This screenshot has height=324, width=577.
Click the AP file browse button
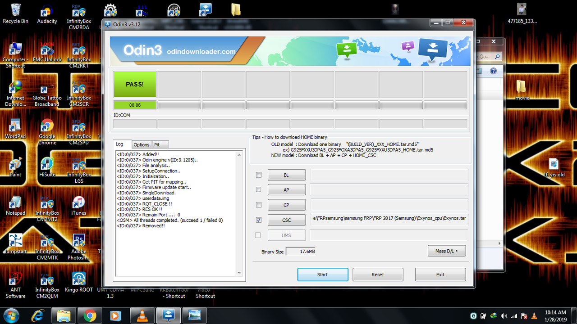(x=287, y=190)
